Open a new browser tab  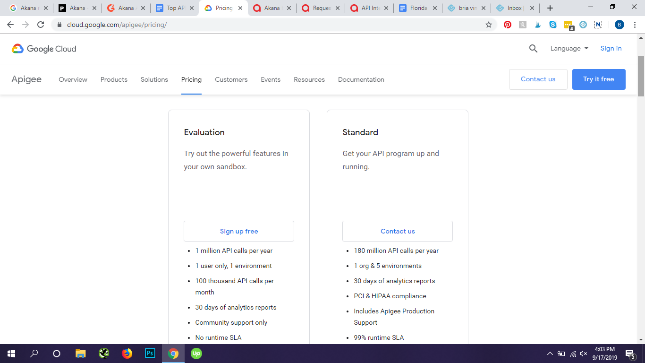point(550,8)
